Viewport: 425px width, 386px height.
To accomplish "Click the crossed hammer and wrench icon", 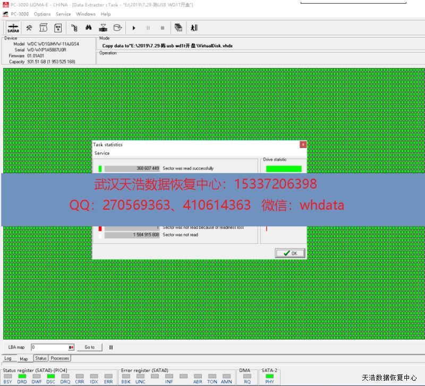I will click(x=29, y=28).
